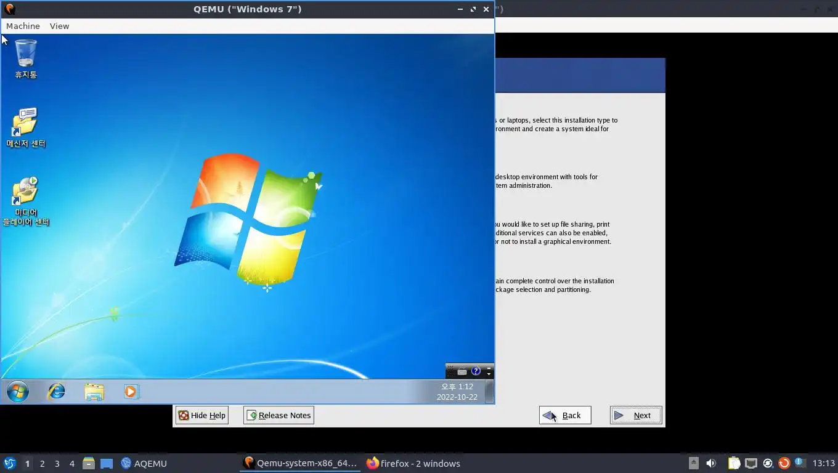The image size is (838, 473).
Task: Minimize the Windows language bar
Action: pos(489,368)
